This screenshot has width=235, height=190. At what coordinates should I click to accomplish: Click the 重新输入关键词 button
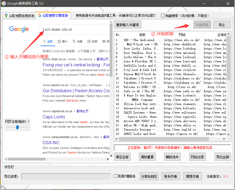tap(127, 25)
